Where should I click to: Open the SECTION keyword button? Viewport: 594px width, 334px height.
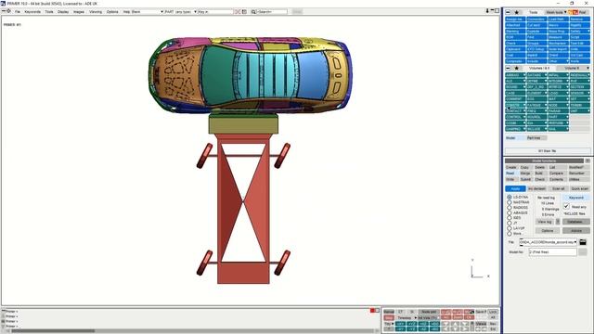pyautogui.click(x=580, y=87)
